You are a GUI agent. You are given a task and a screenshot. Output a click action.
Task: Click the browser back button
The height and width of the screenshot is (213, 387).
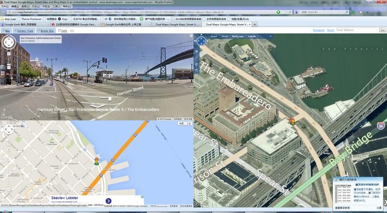[x=4, y=12]
